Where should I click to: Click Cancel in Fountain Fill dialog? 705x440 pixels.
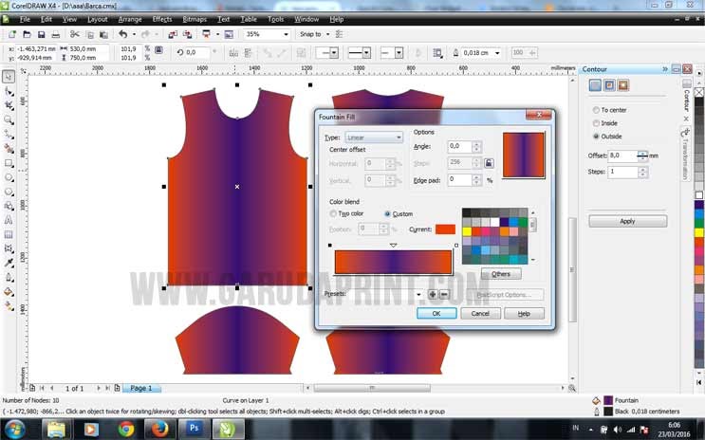(x=480, y=313)
